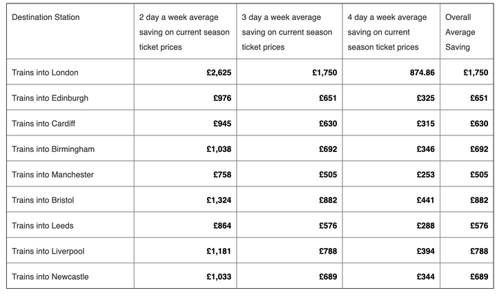Screen dimensions: 497x295
Task: Select the Trains into London row label
Action: coord(45,73)
